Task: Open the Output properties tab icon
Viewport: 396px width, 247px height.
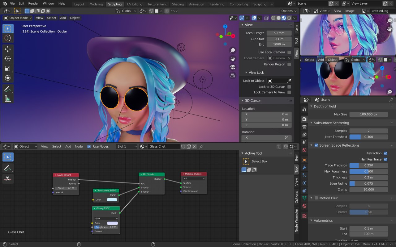Action: (304, 127)
